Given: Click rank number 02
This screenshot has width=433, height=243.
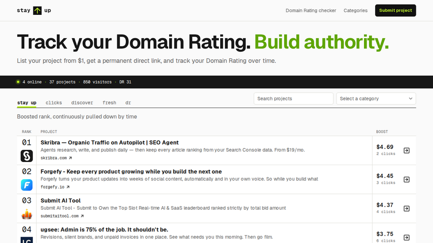Looking at the screenshot, I should 27,171.
